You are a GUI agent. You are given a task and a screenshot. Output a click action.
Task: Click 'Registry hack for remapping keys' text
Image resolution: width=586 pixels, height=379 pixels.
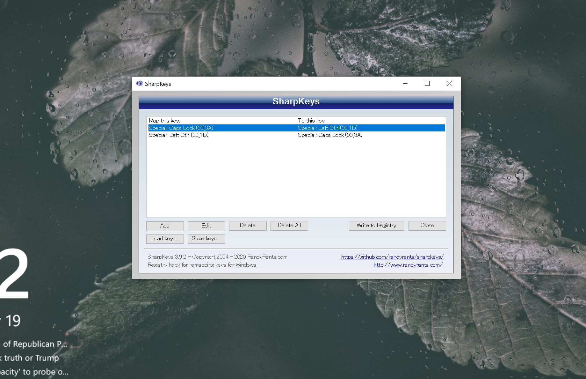click(x=202, y=265)
